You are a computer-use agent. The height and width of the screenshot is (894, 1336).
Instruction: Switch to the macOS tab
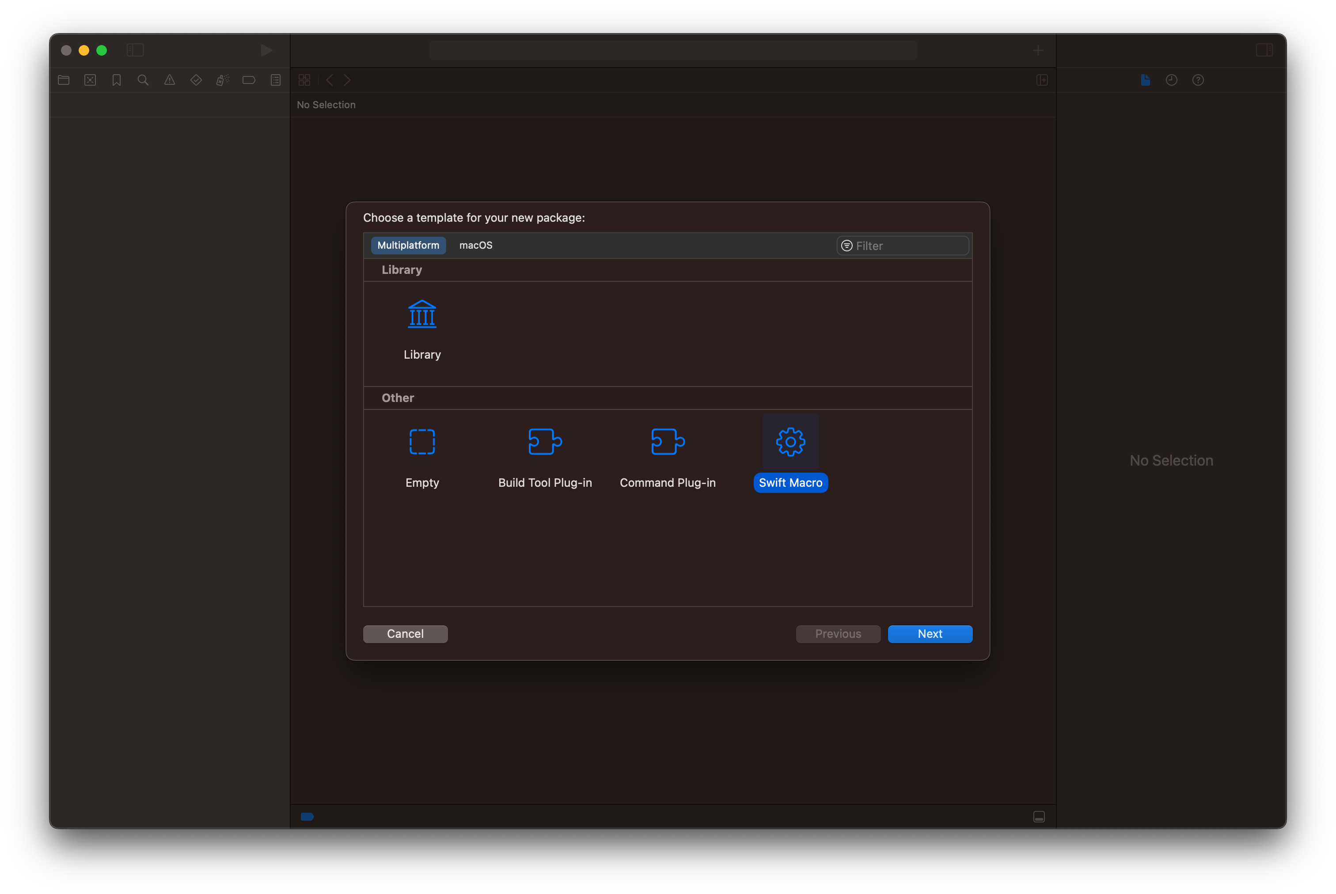click(x=475, y=245)
